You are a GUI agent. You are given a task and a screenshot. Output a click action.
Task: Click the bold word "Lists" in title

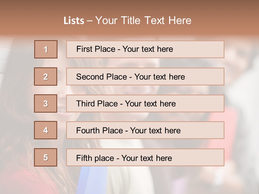[x=74, y=21]
